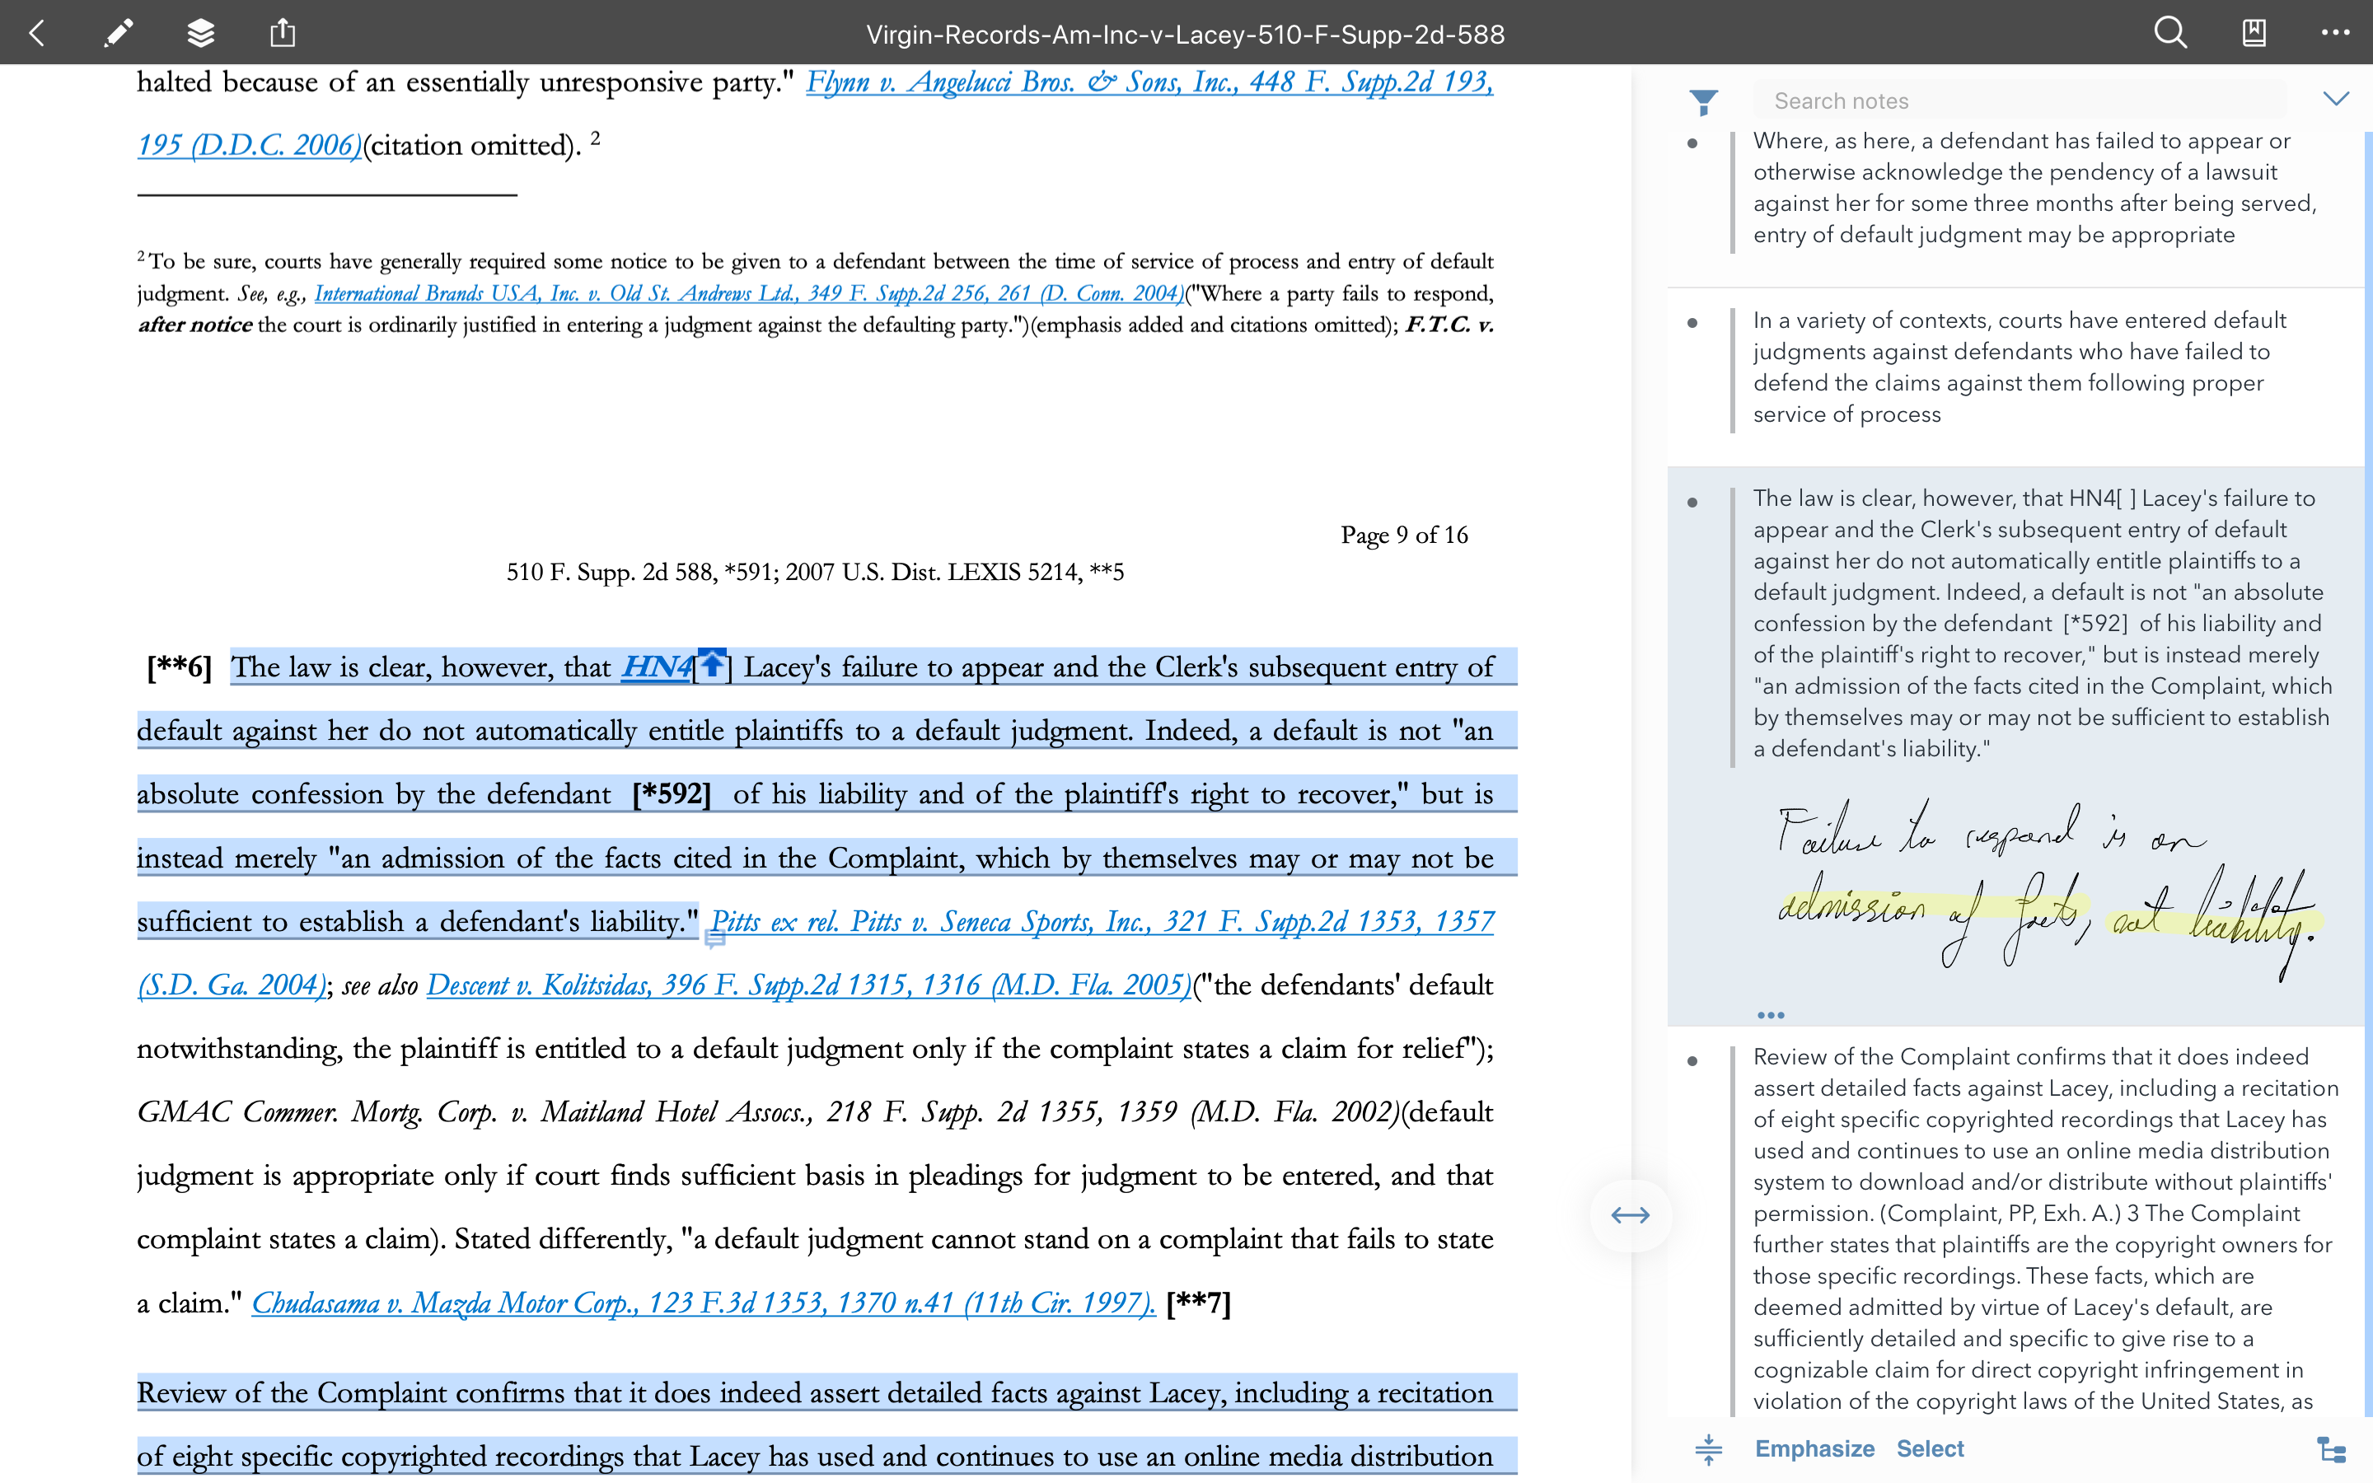
Task: Select the pencil annotation tool
Action: (118, 33)
